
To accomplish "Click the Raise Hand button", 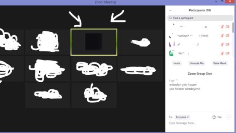I will pyautogui.click(x=220, y=63).
